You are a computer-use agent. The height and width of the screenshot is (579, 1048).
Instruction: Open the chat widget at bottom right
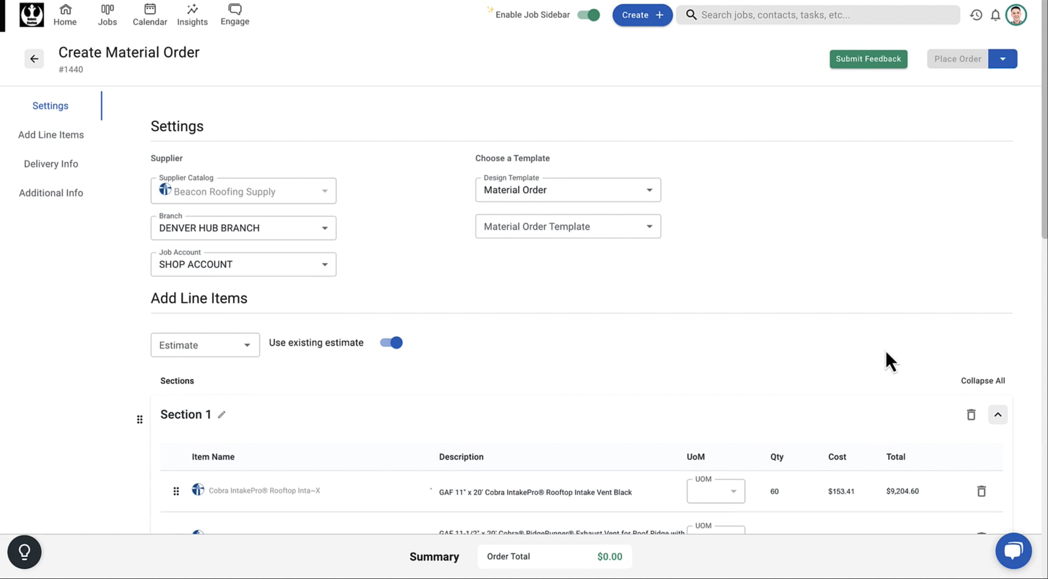[1013, 550]
